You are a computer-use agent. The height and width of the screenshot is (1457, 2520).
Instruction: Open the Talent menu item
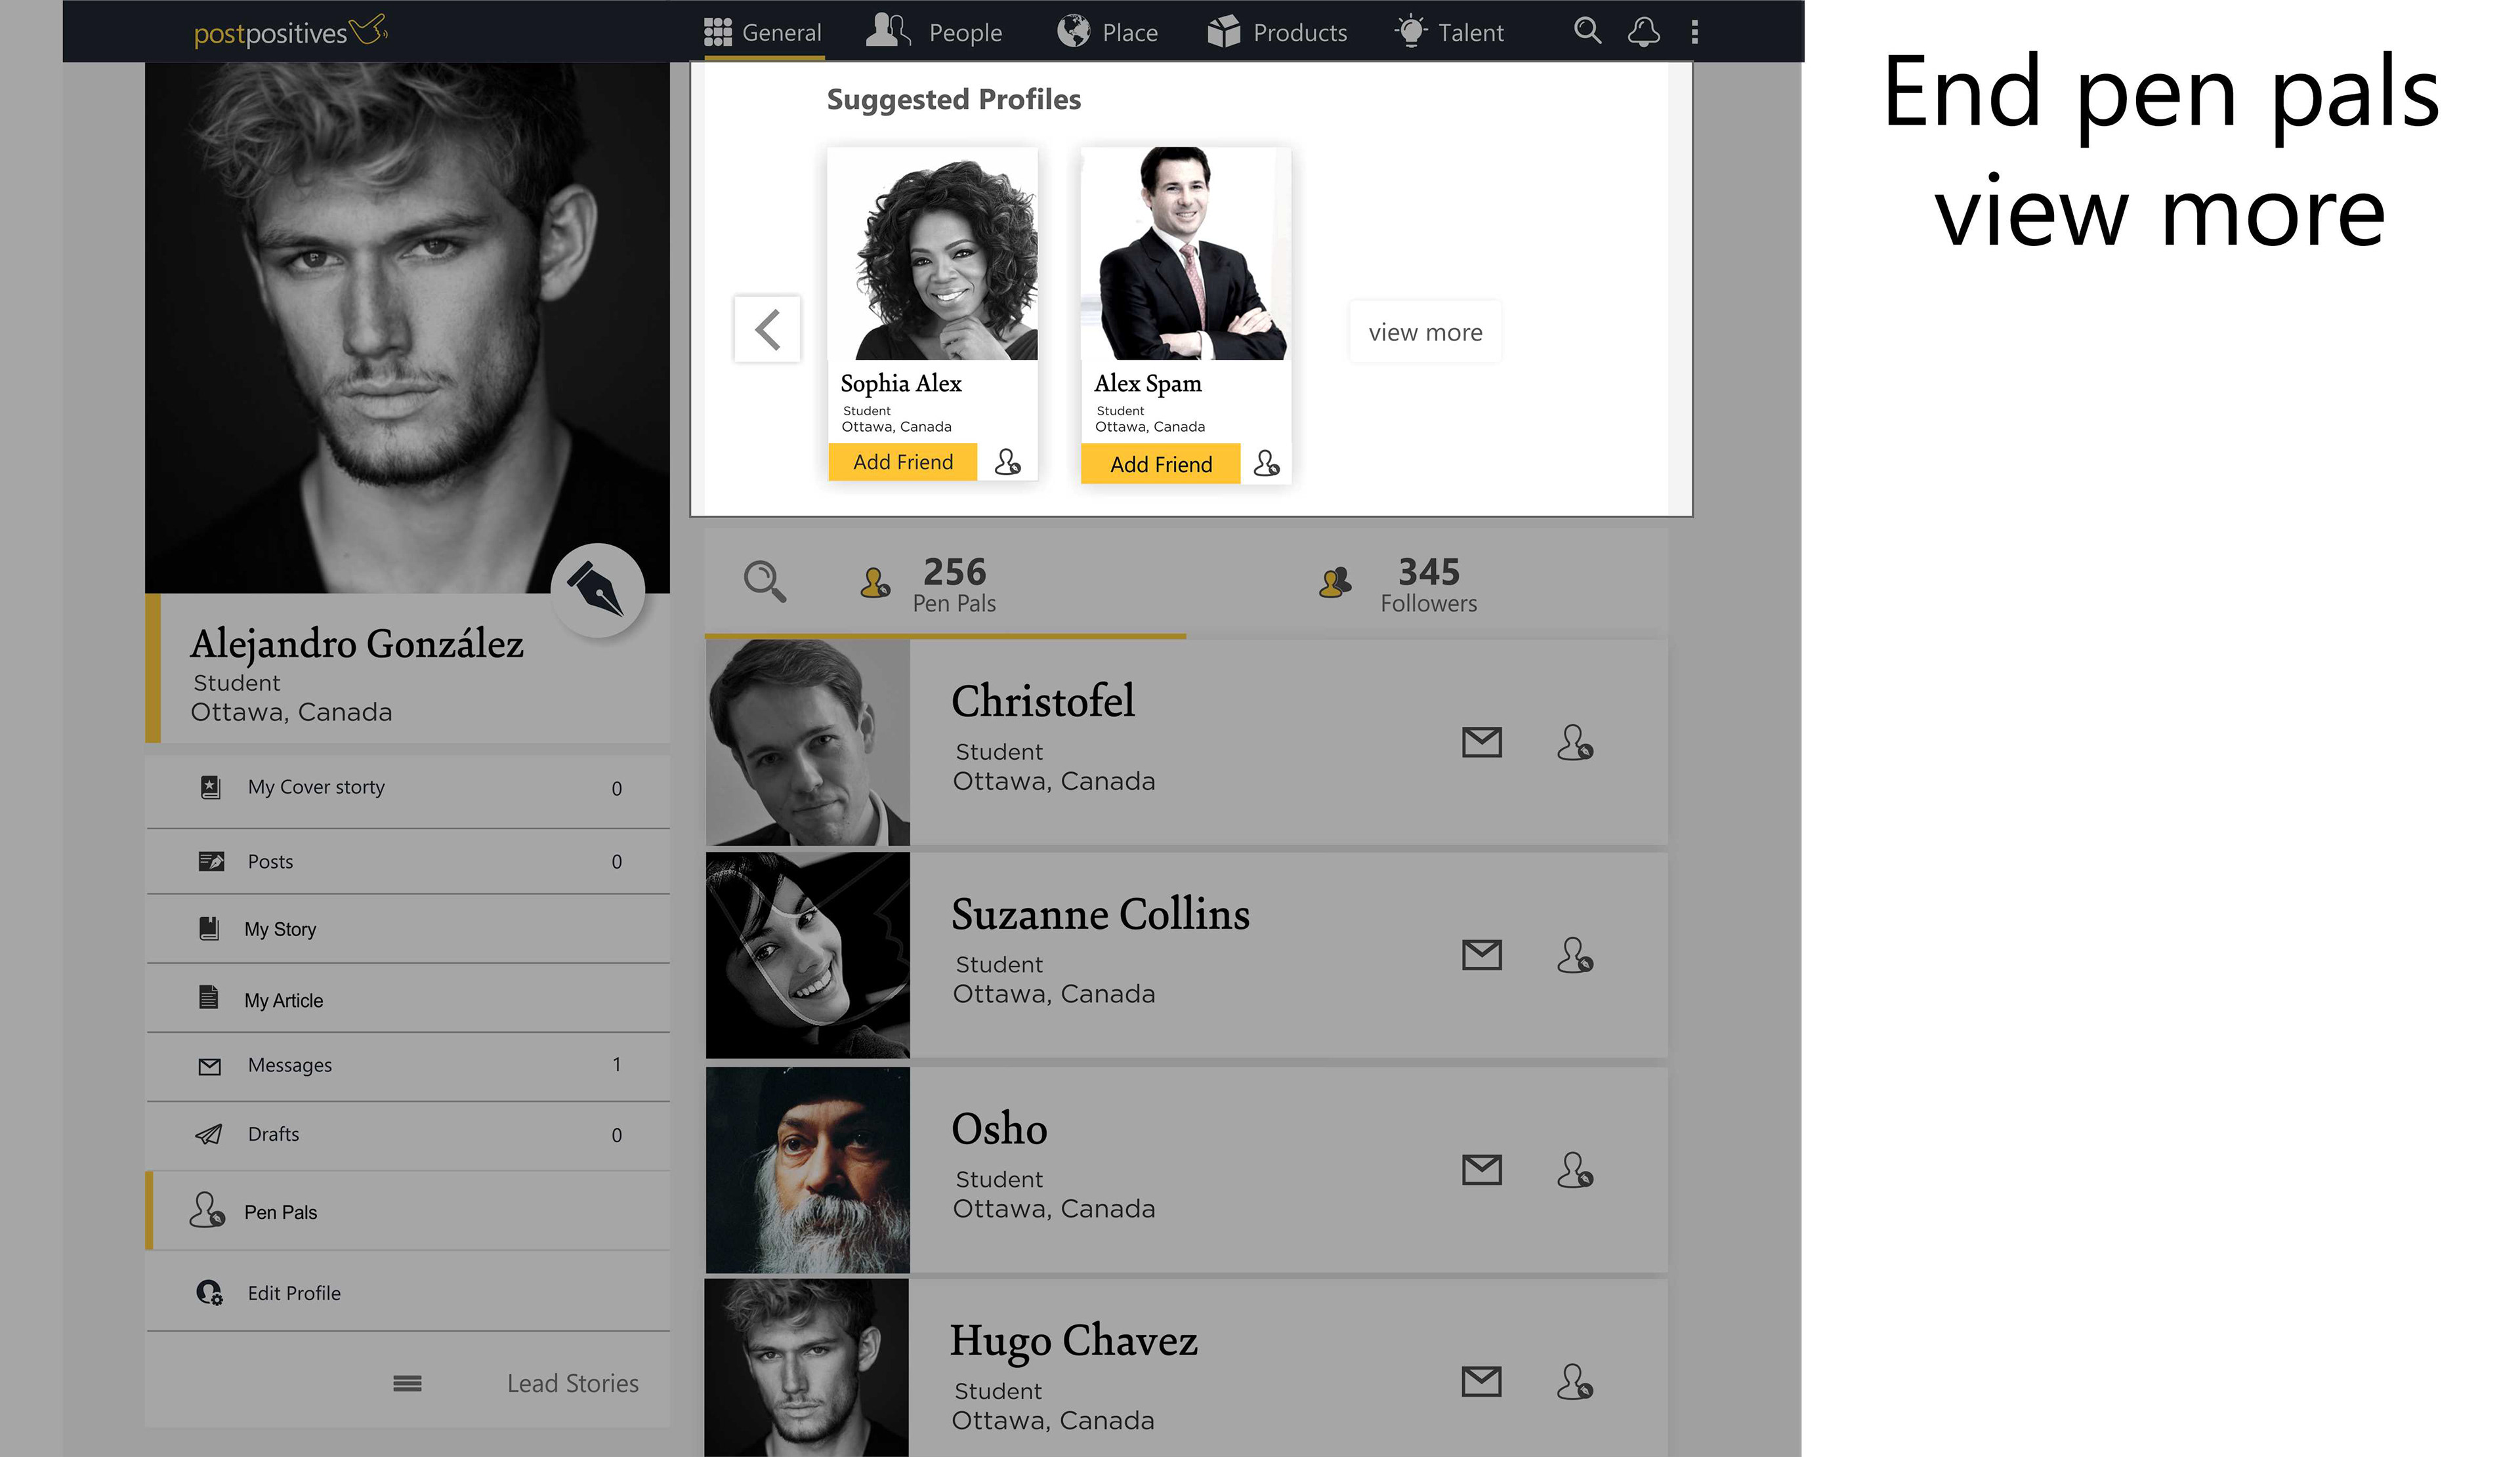pos(1449,32)
